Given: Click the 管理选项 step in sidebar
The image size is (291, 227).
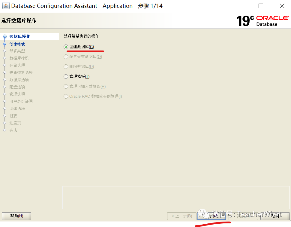Looking at the screenshot, I should pos(17,94).
